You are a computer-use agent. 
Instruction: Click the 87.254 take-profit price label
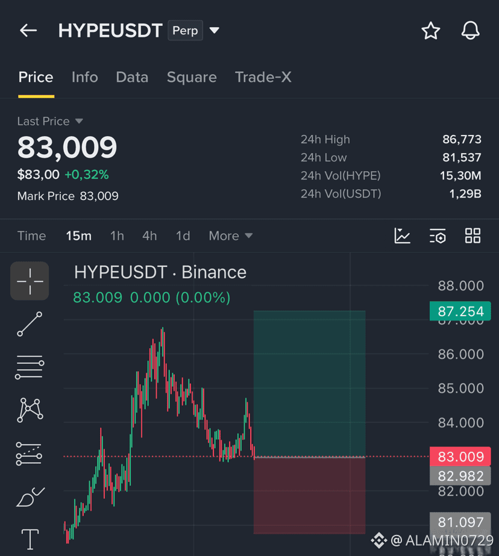[x=460, y=311]
